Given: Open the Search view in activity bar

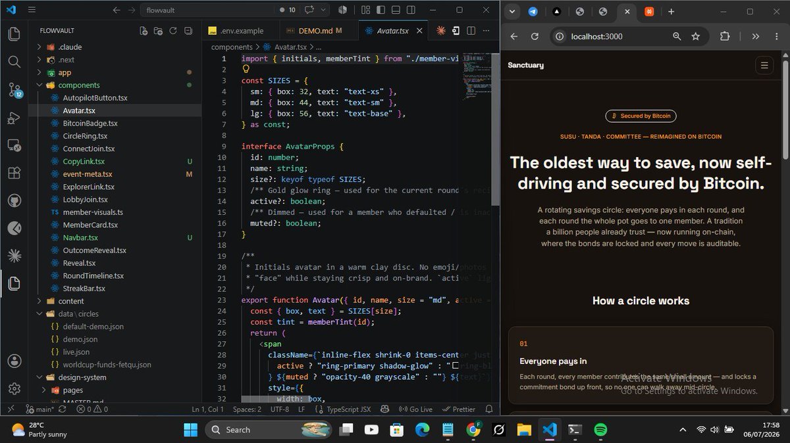Looking at the screenshot, I should pos(14,62).
